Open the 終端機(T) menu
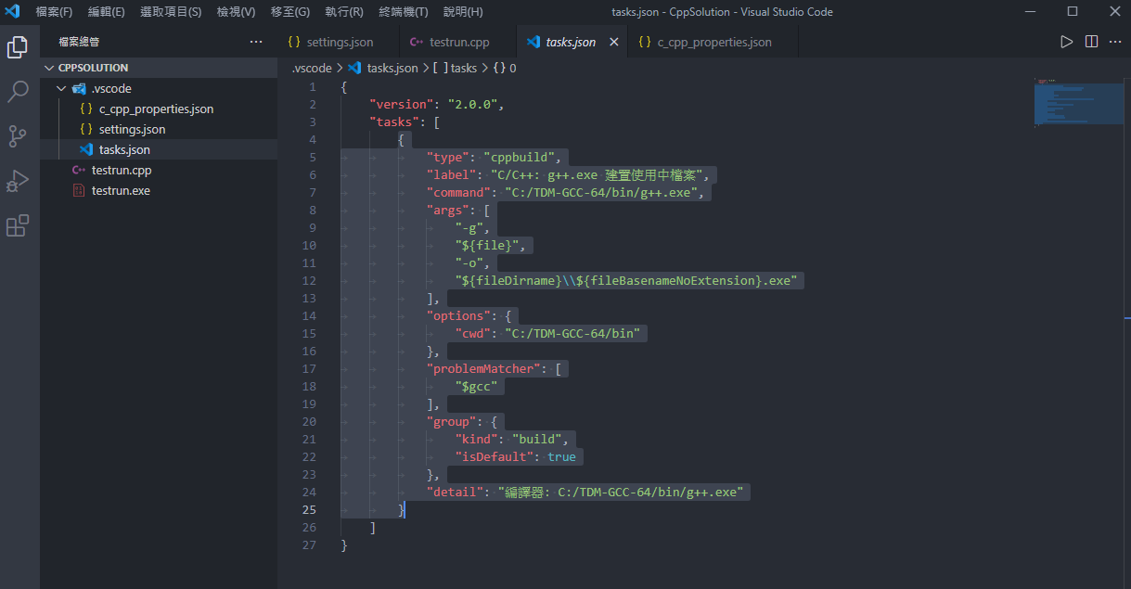 pyautogui.click(x=404, y=12)
